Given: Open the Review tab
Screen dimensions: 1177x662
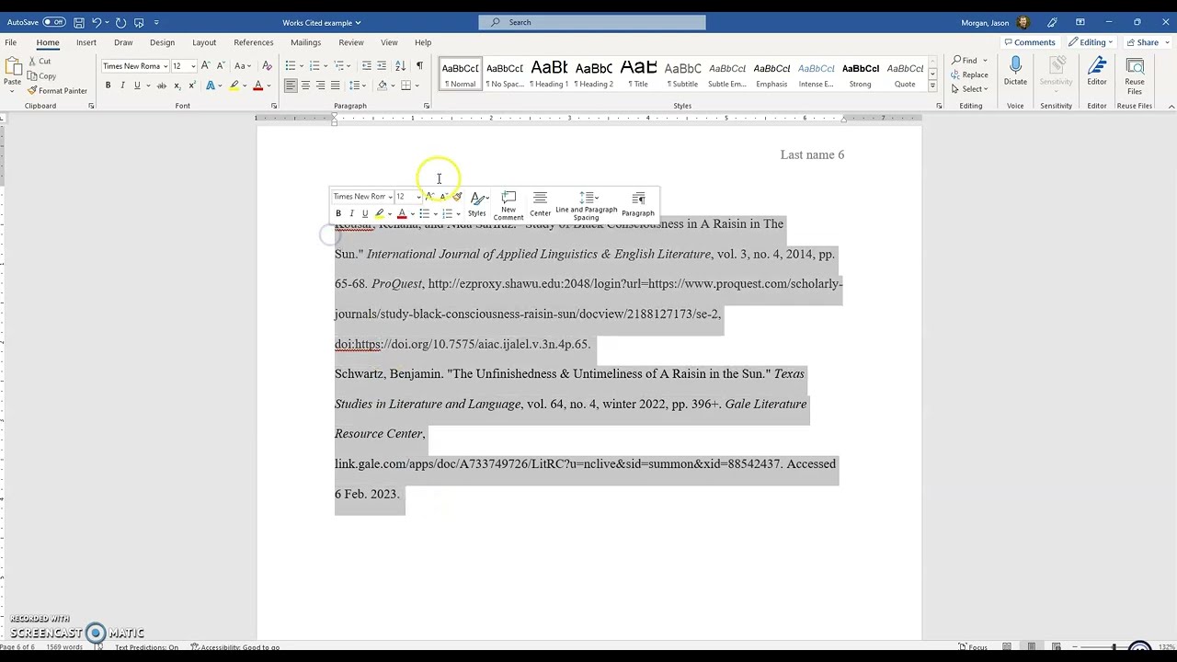Looking at the screenshot, I should coord(350,42).
